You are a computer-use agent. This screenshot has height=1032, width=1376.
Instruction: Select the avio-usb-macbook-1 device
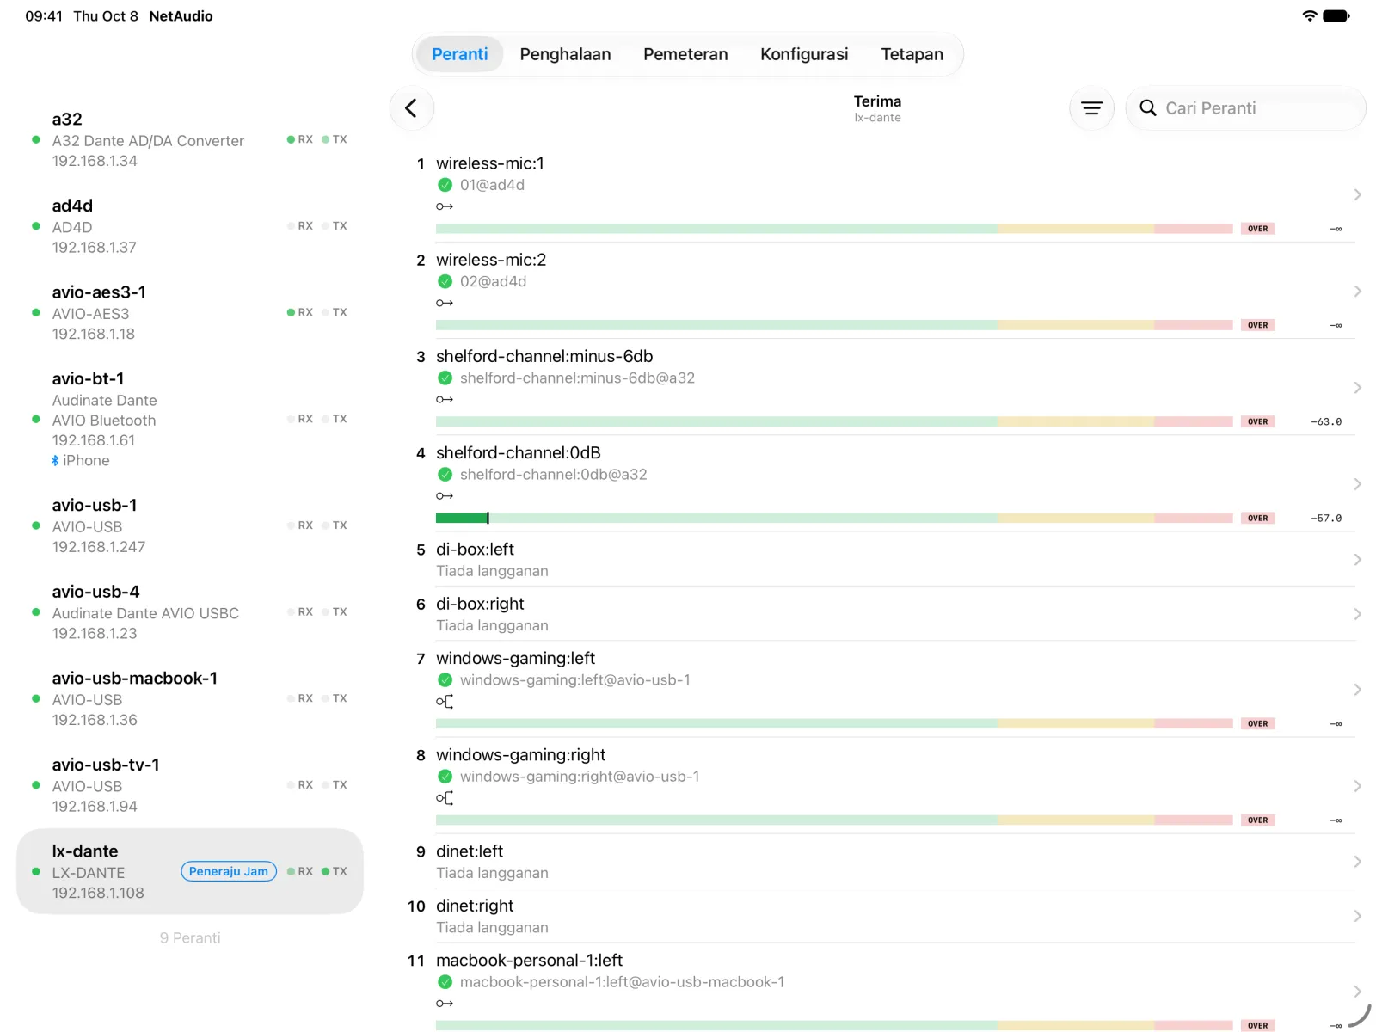tap(190, 698)
